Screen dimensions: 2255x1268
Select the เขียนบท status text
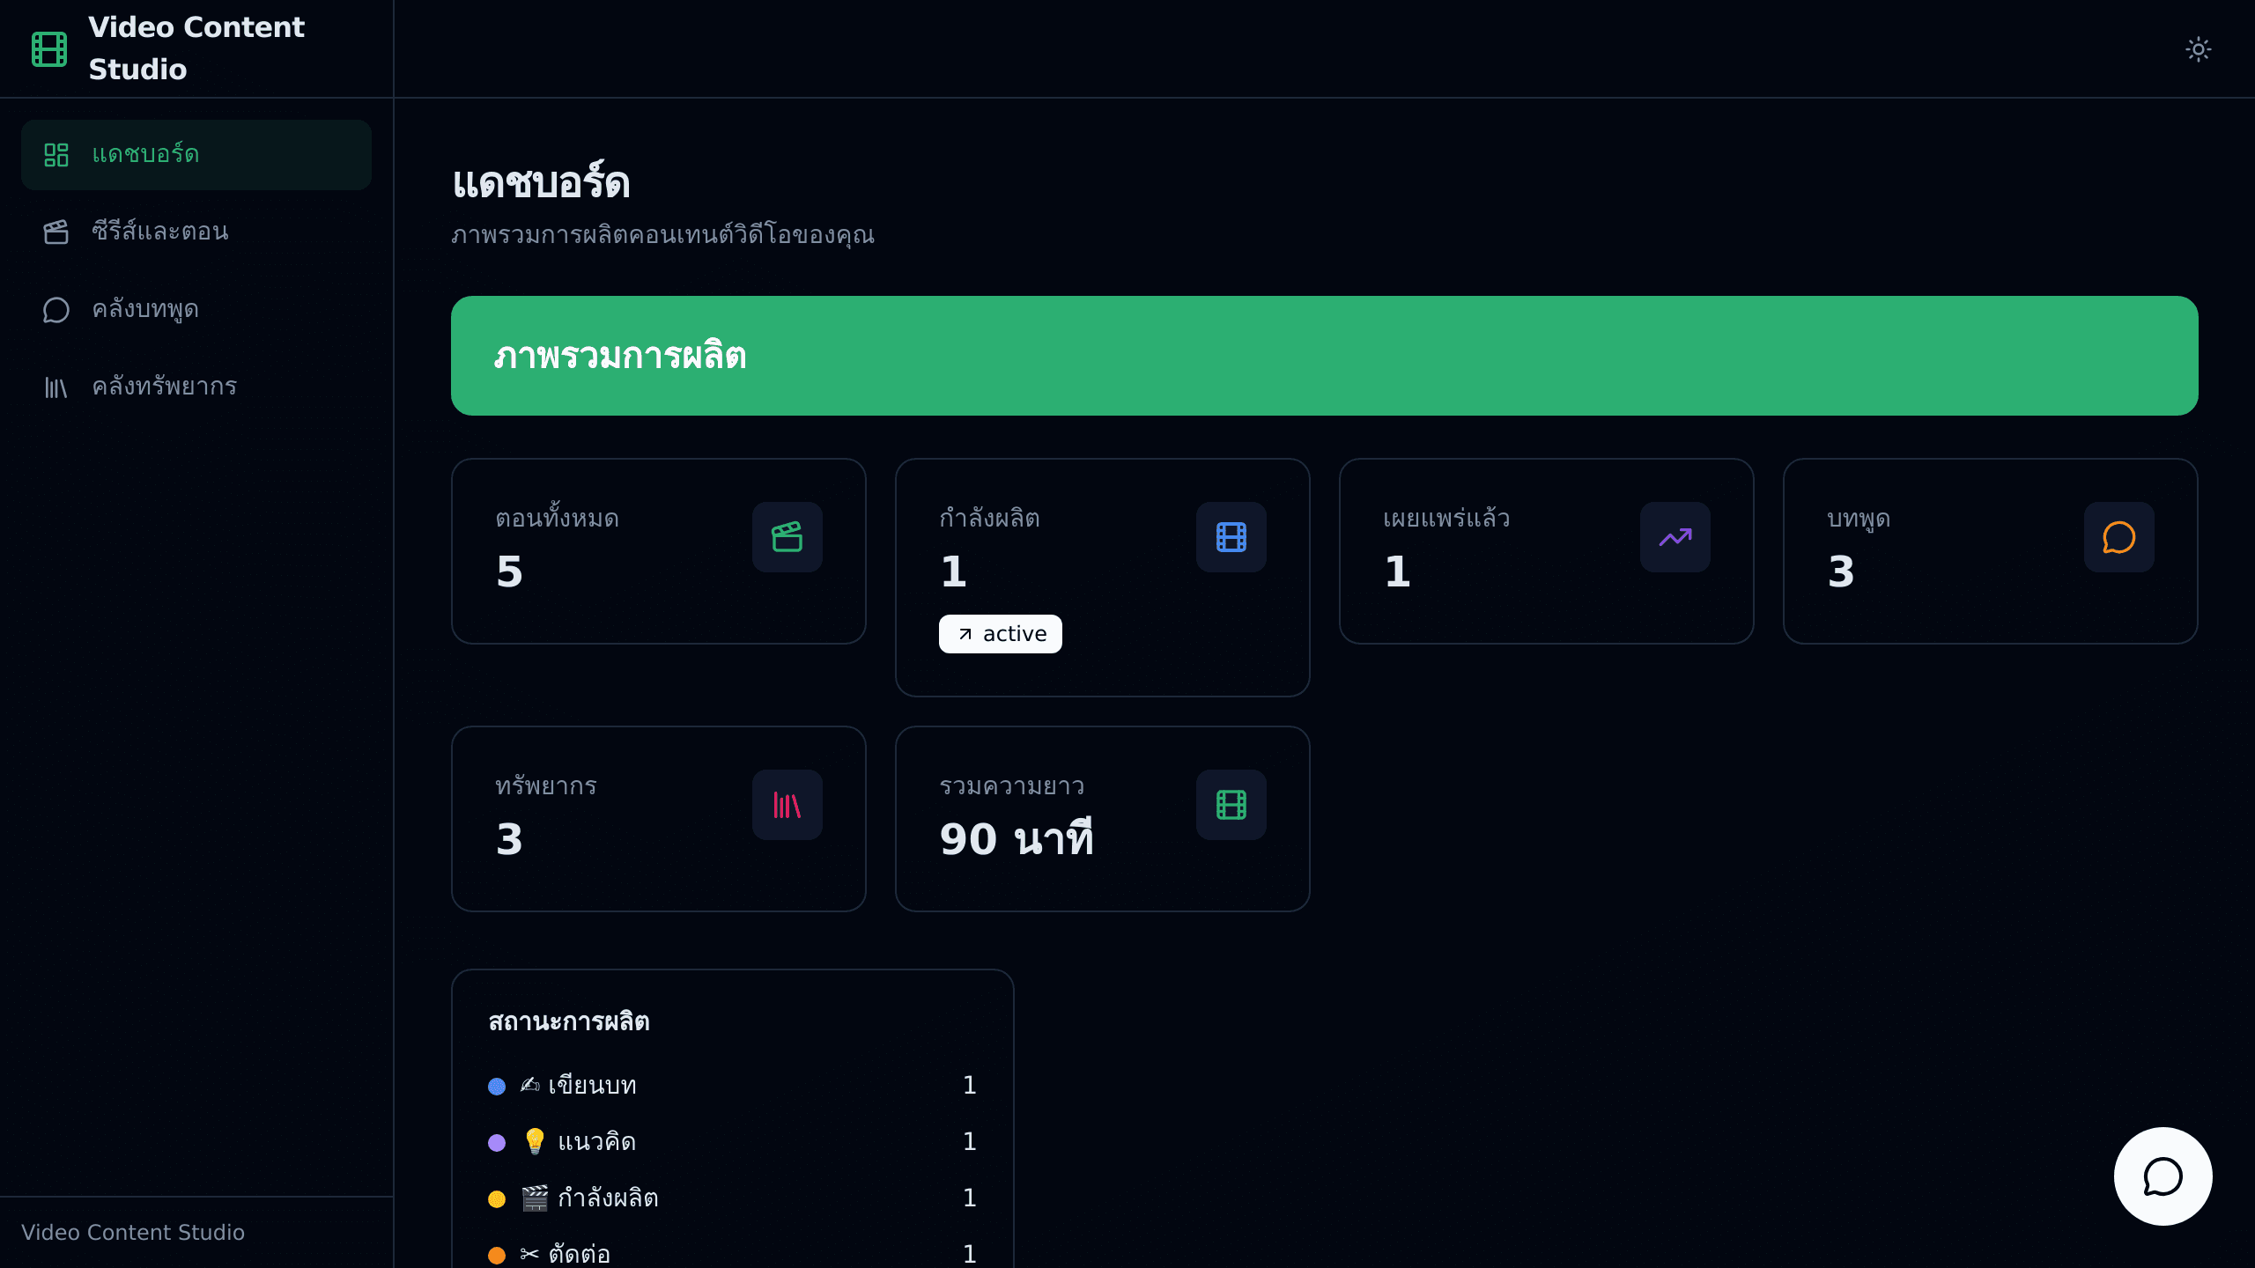(x=592, y=1085)
